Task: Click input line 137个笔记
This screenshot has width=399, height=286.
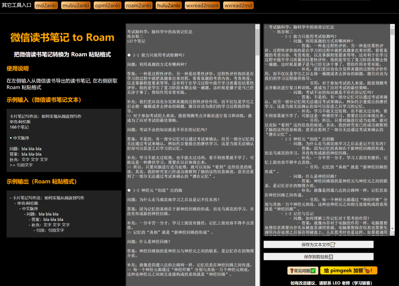Action: click(136, 41)
